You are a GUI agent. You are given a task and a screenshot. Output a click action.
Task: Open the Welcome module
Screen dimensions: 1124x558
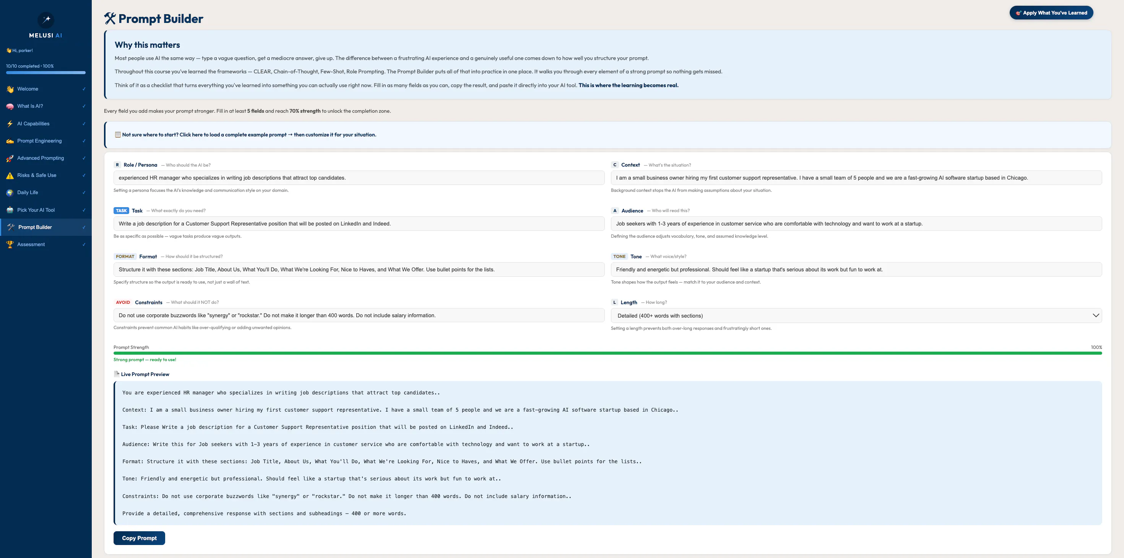[x=46, y=89]
